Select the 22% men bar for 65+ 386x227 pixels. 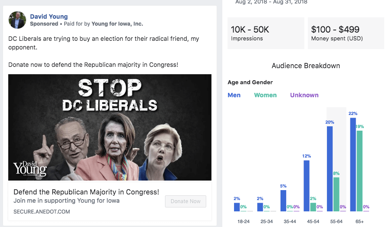(353, 164)
